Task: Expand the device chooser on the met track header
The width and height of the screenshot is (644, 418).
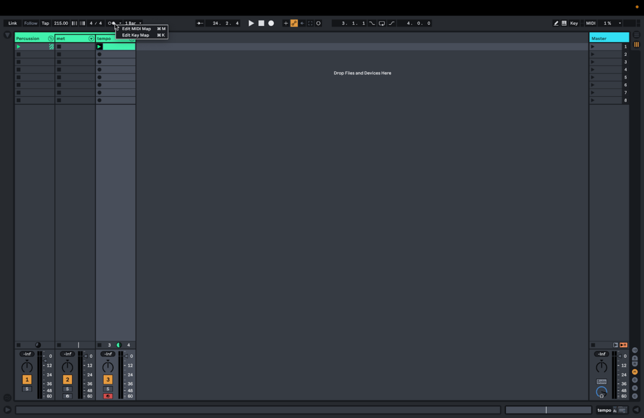Action: [x=91, y=38]
